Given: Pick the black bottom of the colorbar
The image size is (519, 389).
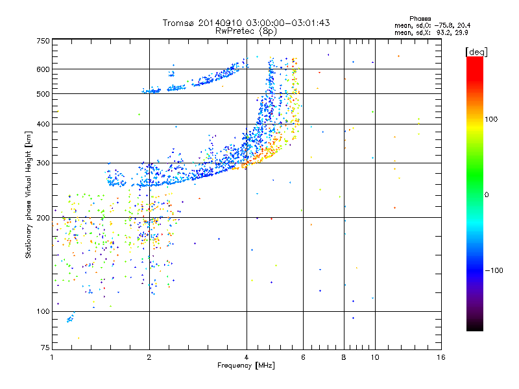Looking at the screenshot, I should point(475,326).
